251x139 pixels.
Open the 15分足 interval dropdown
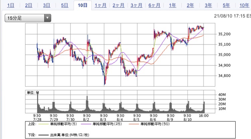(x=28, y=18)
